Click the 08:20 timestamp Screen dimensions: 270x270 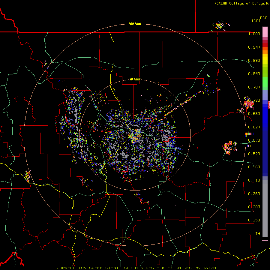[209, 268]
